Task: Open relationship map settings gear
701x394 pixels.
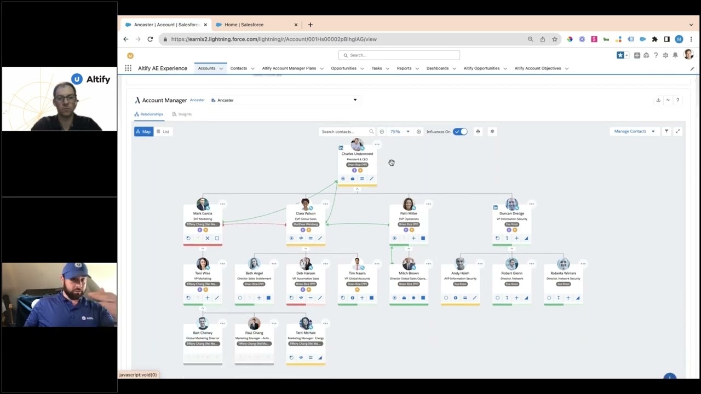Action: coord(492,131)
